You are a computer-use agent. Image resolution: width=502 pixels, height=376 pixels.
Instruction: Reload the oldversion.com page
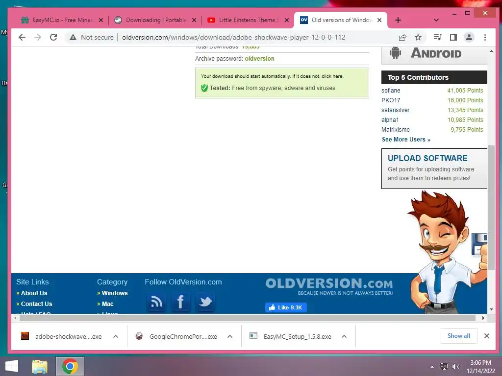point(53,37)
